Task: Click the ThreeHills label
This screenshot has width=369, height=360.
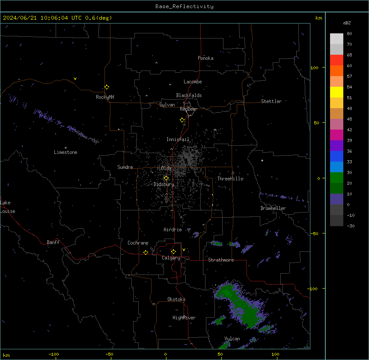Action: pos(230,179)
